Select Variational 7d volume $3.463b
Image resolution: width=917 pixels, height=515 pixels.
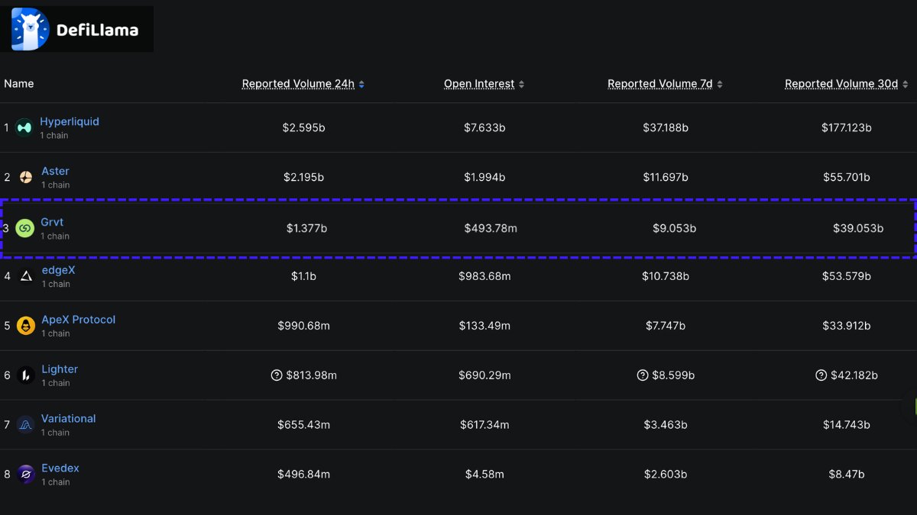click(666, 425)
